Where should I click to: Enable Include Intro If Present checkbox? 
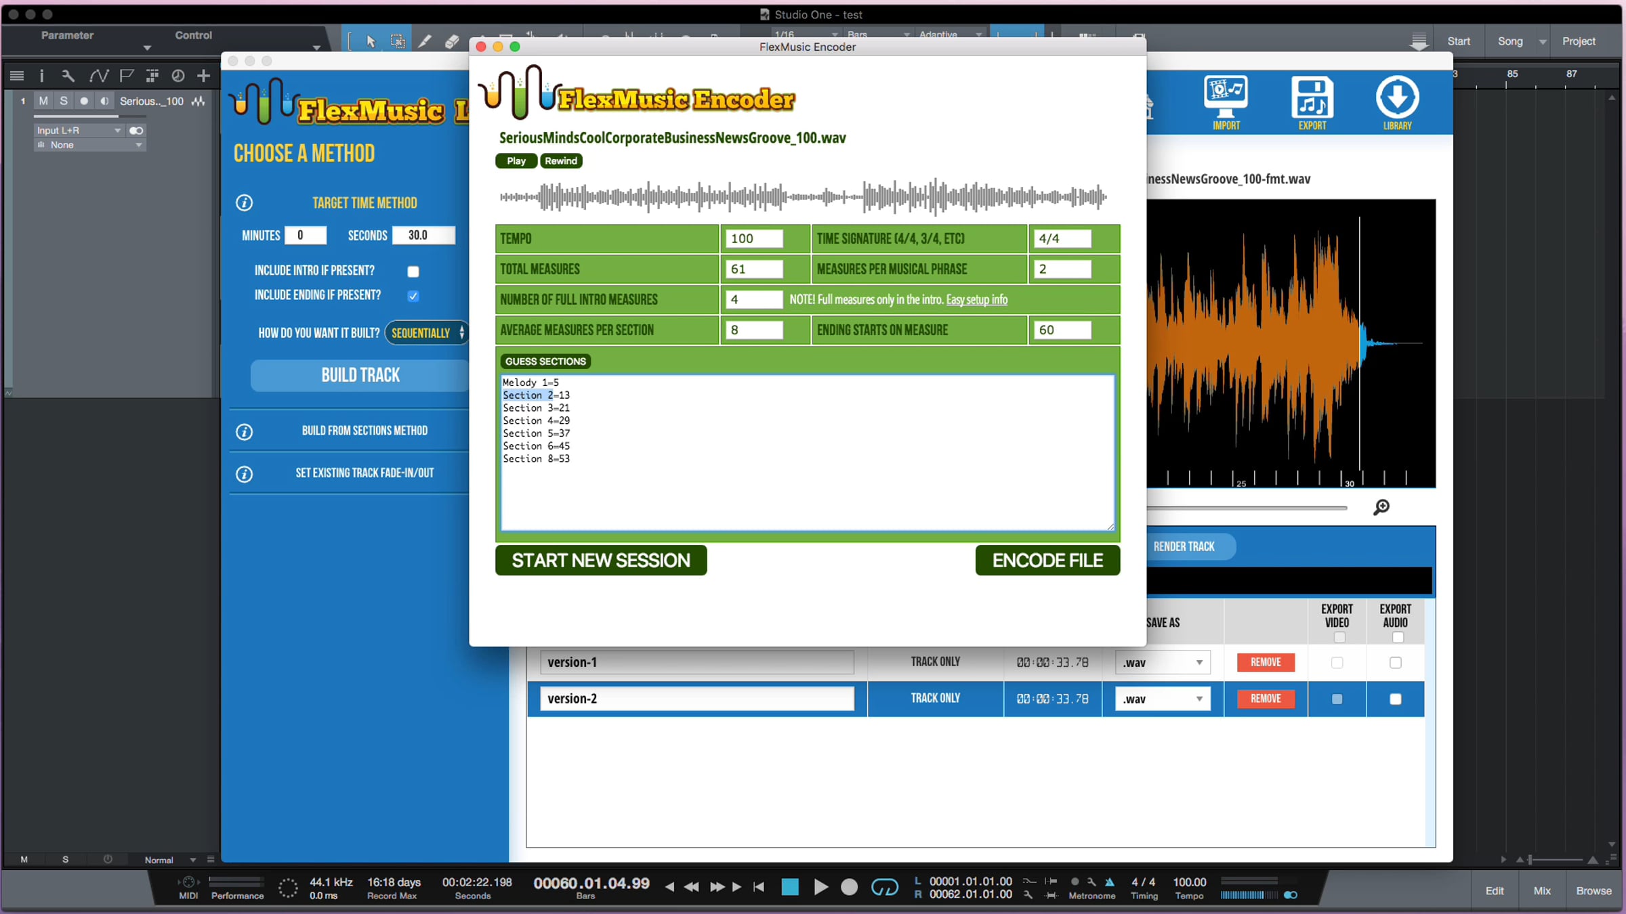click(413, 271)
